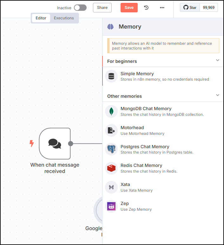This screenshot has height=245, width=224.
Task: Click the 99,969 star count link
Action: (208, 7)
